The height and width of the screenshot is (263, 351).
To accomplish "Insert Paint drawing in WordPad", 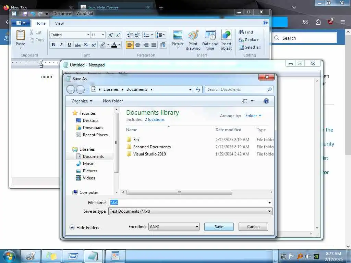I will click(x=193, y=40).
